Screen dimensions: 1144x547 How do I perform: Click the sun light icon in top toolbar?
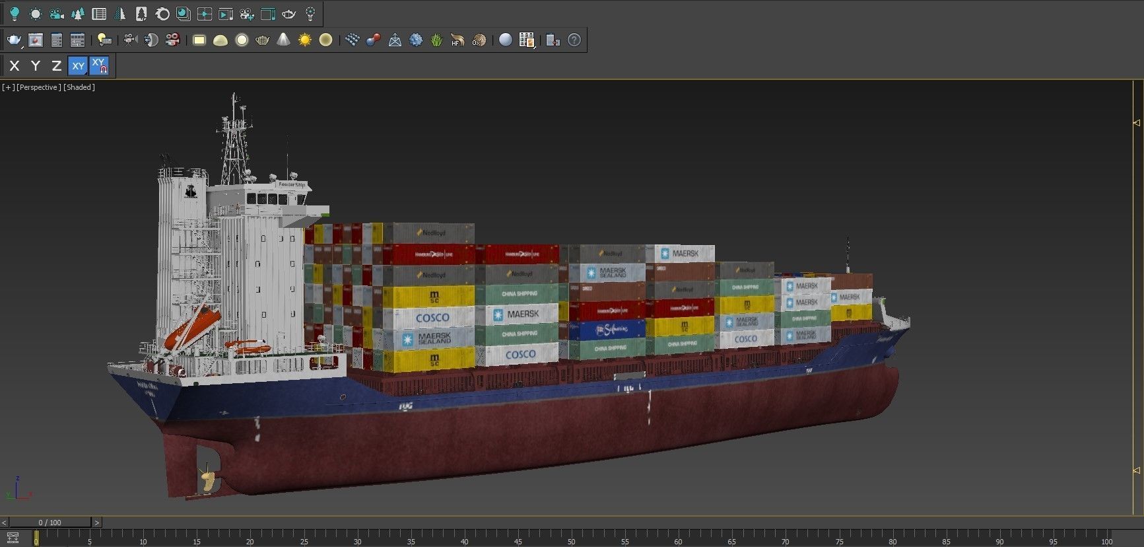click(36, 13)
